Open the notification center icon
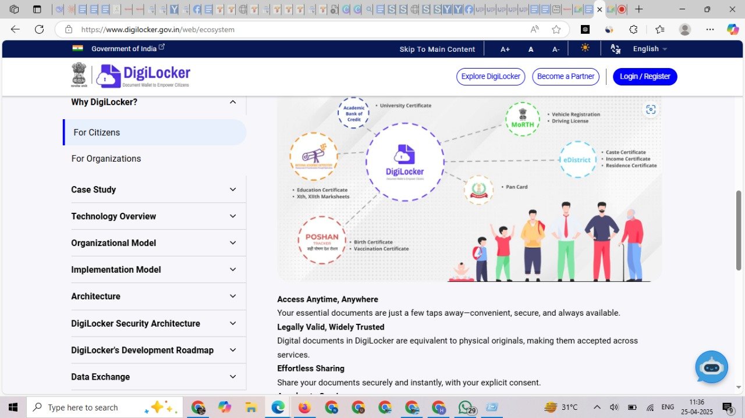The image size is (745, 418). (728, 408)
